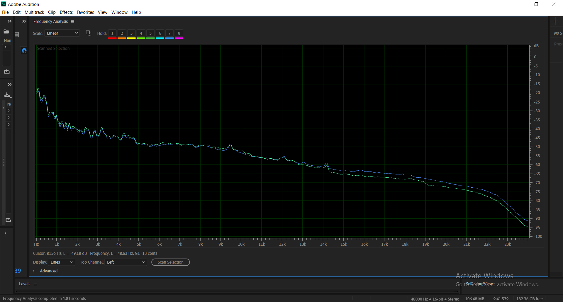563x302 pixels.
Task: Open the Clip menu
Action: click(x=52, y=12)
